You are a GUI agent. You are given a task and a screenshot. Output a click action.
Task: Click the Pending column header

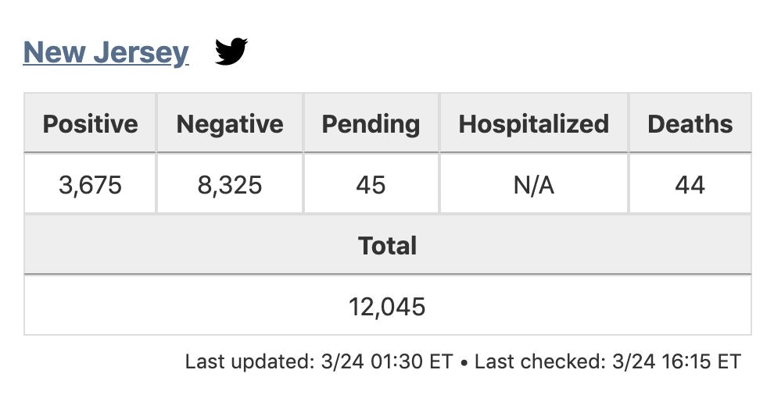371,123
